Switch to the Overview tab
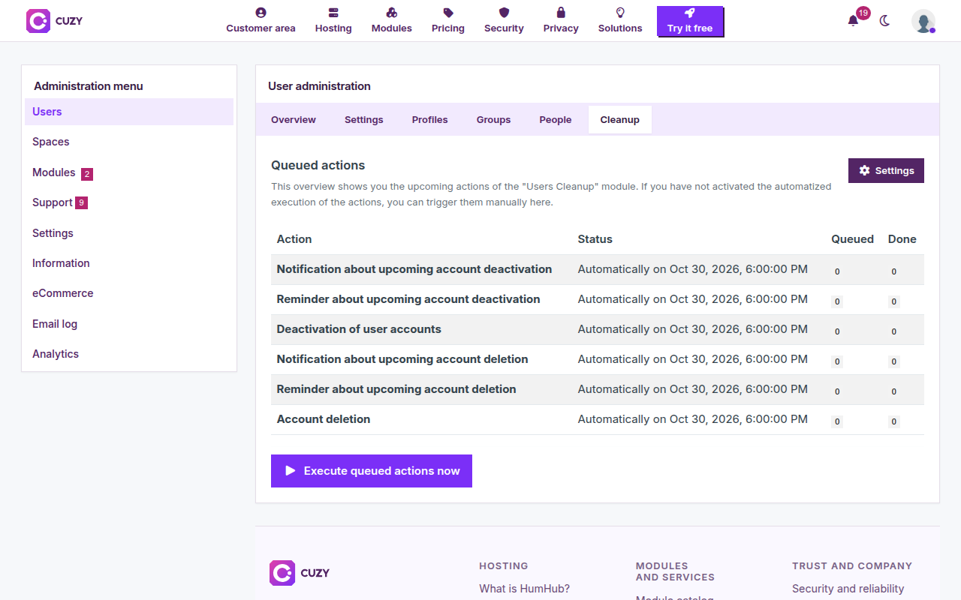Image resolution: width=961 pixels, height=600 pixels. [294, 120]
